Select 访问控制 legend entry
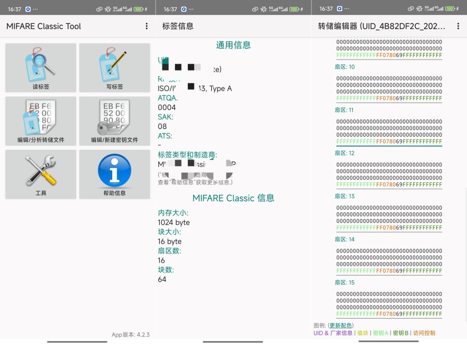The height and width of the screenshot is (345, 467). [x=424, y=333]
